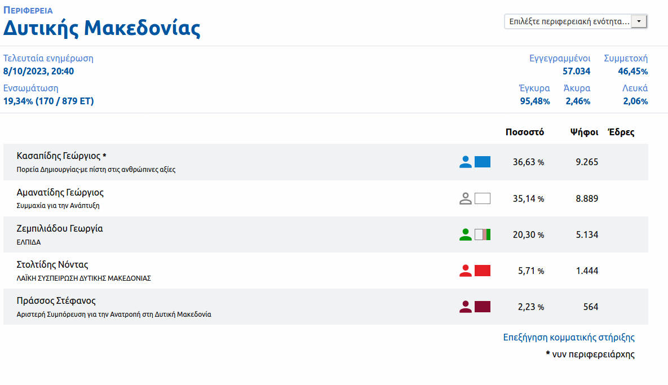Select candidate Ζεμπιλιάδου Γεωργία
This screenshot has height=385, width=668.
point(60,228)
